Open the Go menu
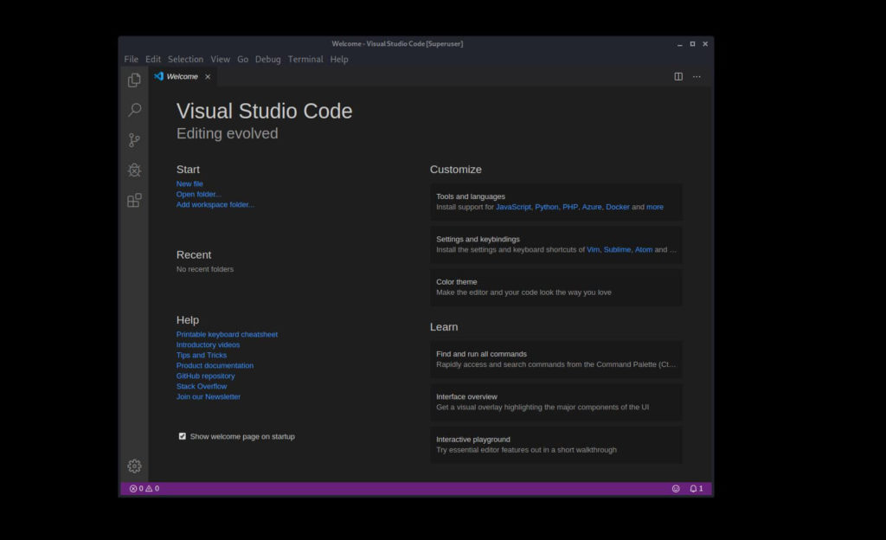Viewport: 886px width, 540px height. click(x=242, y=59)
